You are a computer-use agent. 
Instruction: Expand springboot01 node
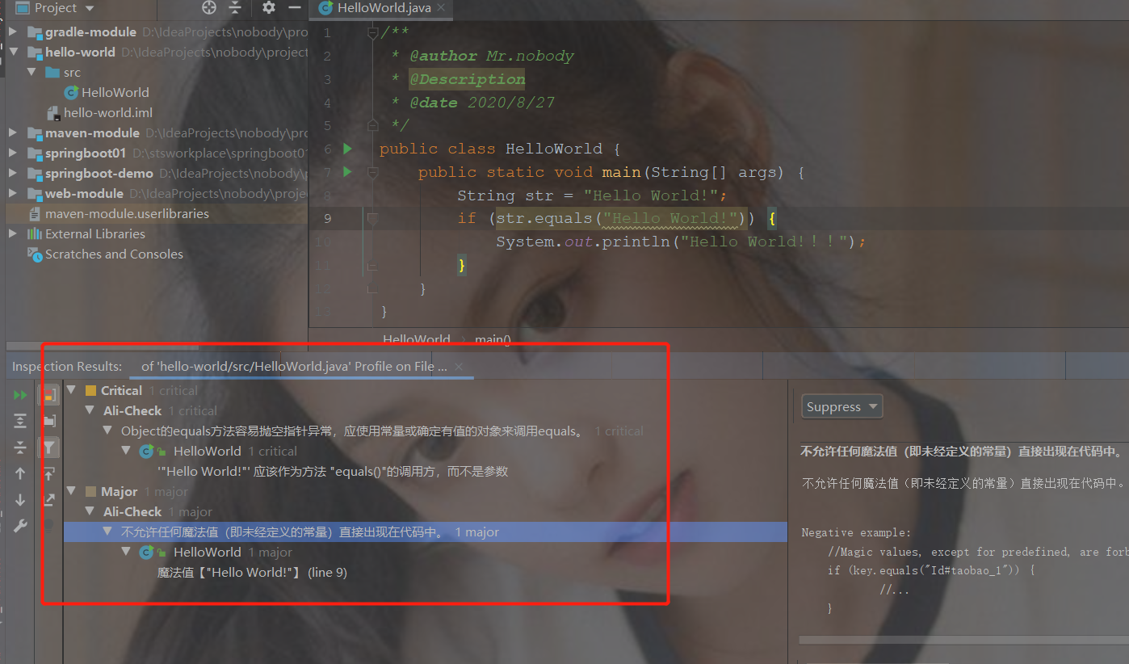[x=13, y=153]
